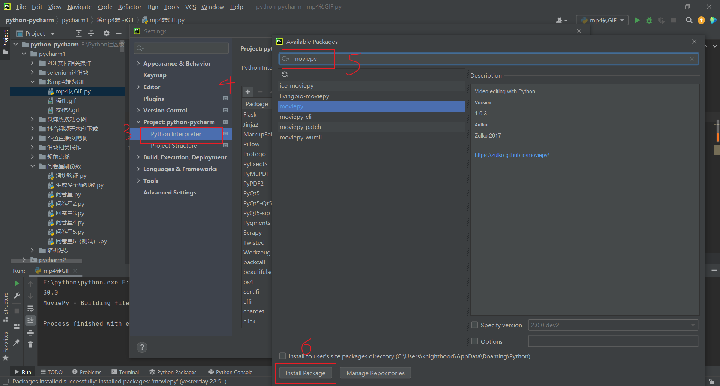Open the user account icon in toolbar
Screen dimensions: 720x386
pos(561,20)
